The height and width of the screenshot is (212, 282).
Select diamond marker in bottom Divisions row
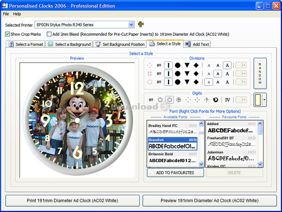pos(196,82)
